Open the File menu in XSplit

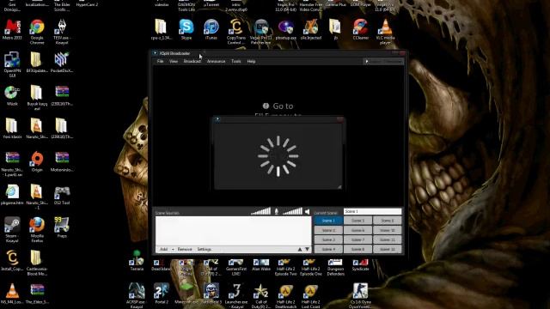(160, 61)
